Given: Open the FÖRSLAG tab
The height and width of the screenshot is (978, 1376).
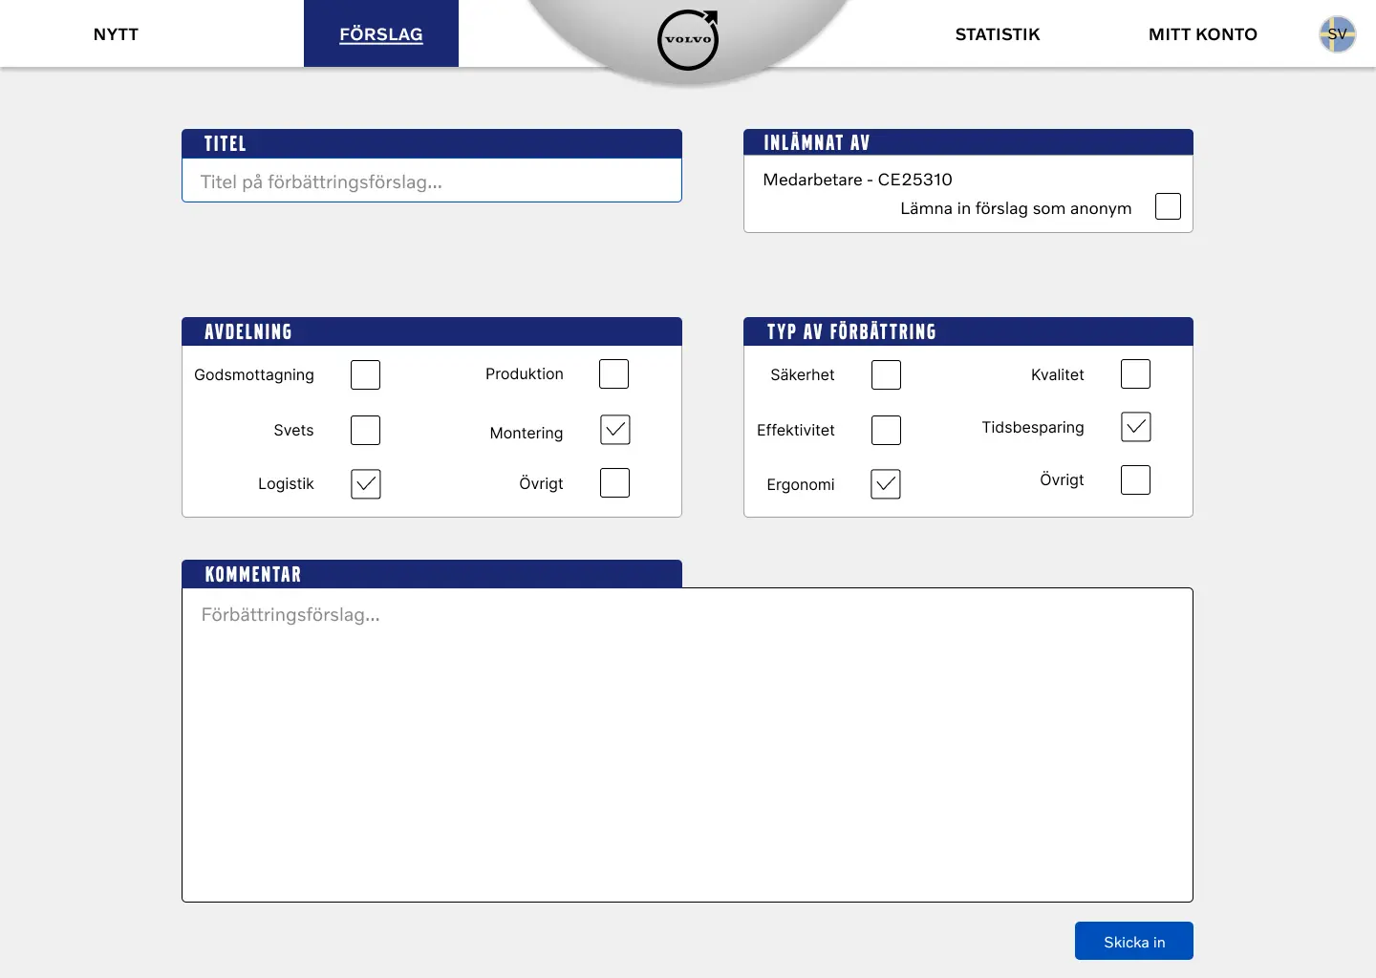Looking at the screenshot, I should click(380, 34).
